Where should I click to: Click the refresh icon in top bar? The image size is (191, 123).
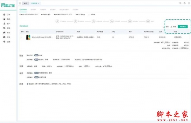coord(180,3)
